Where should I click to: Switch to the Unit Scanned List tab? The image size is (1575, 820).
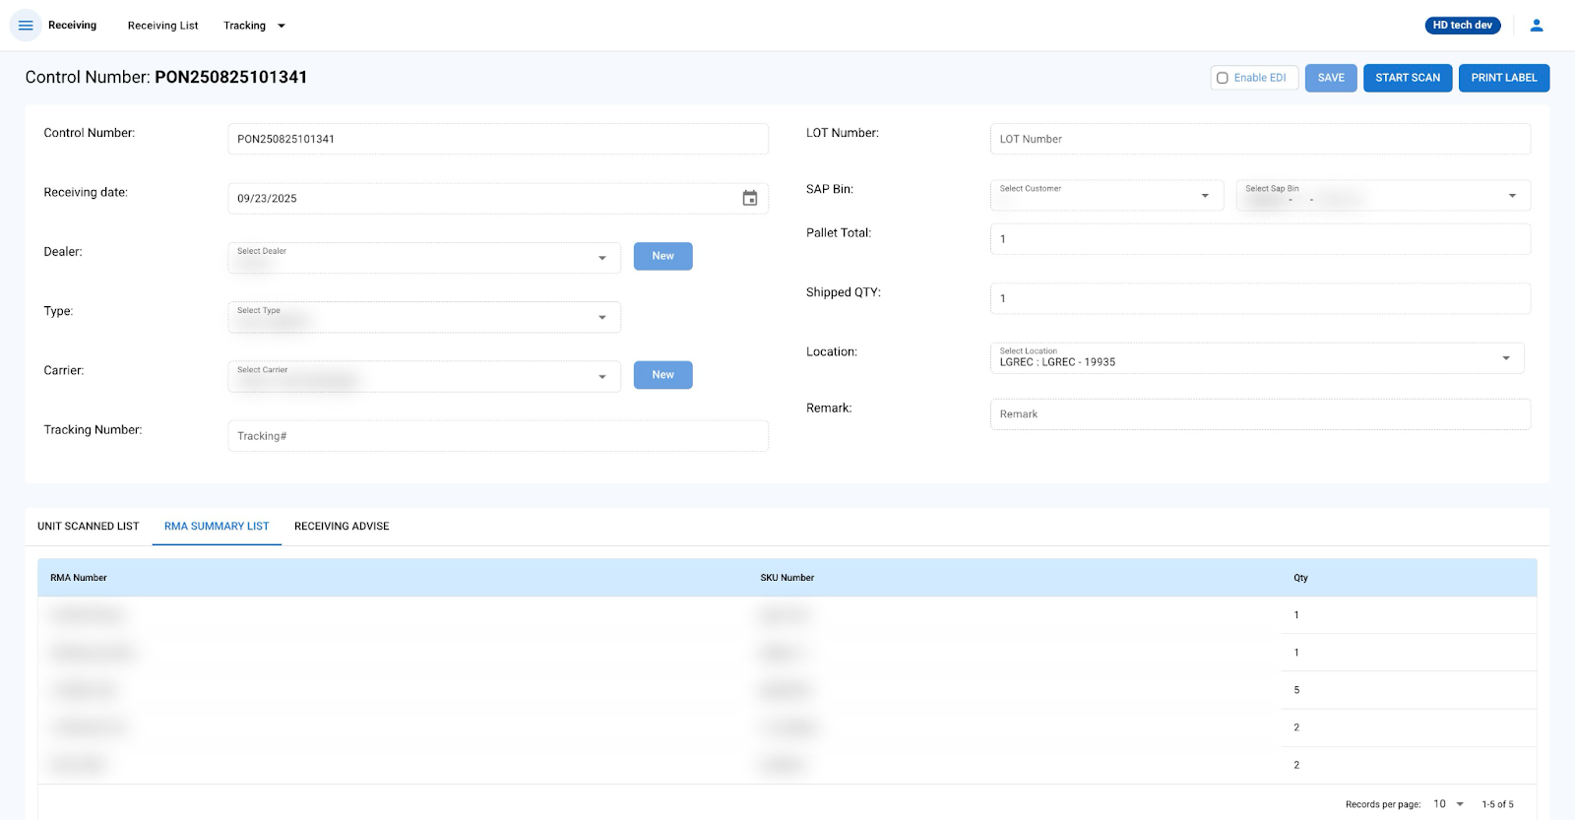(x=89, y=527)
